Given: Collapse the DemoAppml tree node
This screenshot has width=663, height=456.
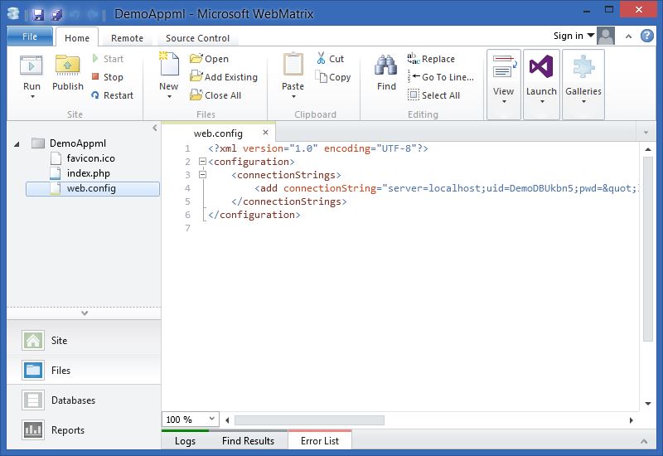Looking at the screenshot, I should click(17, 144).
